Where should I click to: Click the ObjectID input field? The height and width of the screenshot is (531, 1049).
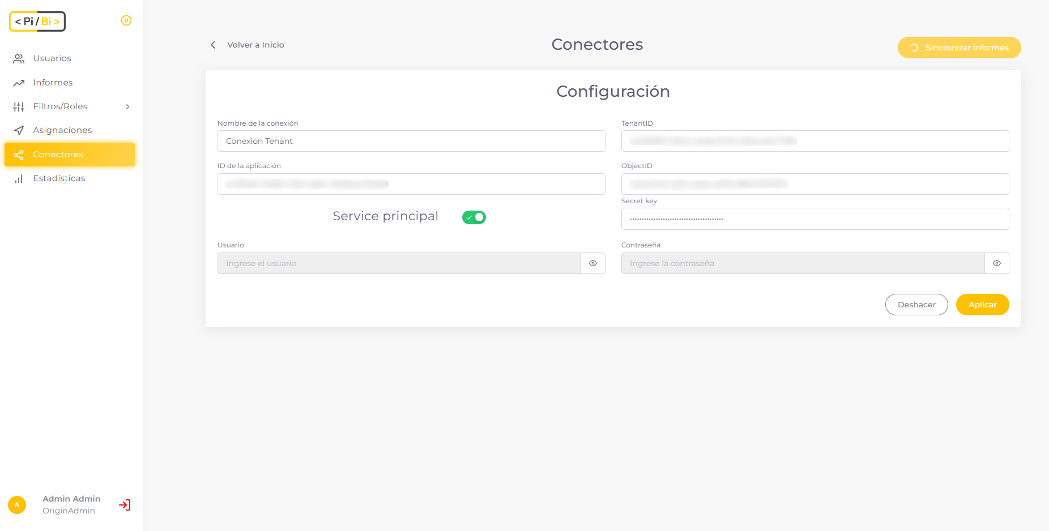click(815, 184)
